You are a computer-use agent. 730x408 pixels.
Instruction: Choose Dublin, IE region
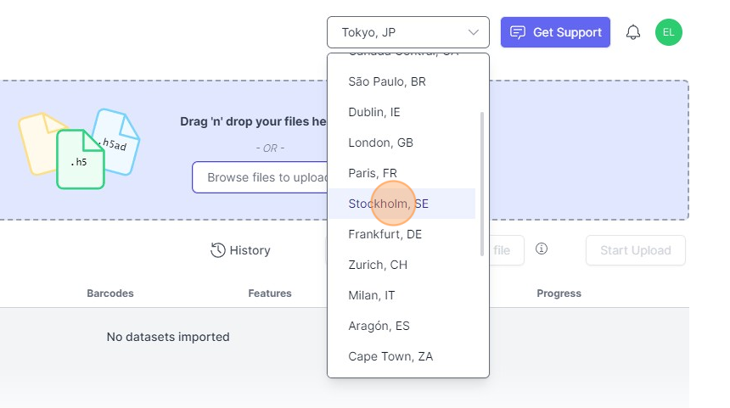[374, 112]
